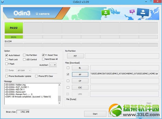This screenshot has height=119, width=162.
Task: Check the BL file checkbox
Action: (x=68, y=68)
